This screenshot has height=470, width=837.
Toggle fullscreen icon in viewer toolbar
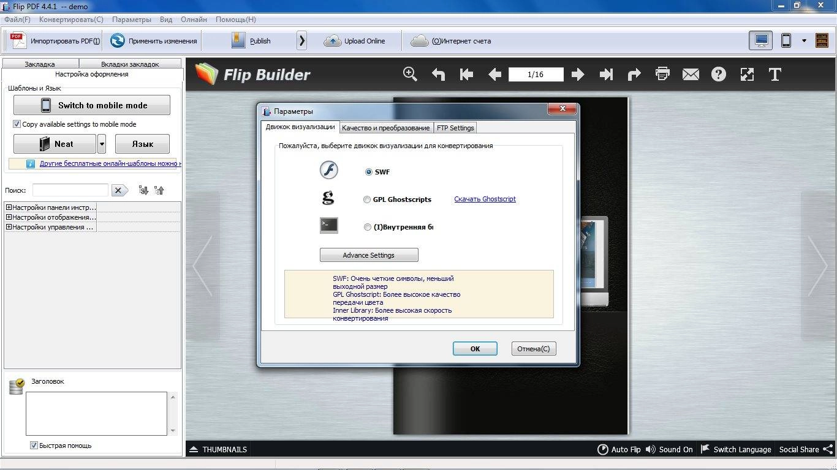click(747, 74)
